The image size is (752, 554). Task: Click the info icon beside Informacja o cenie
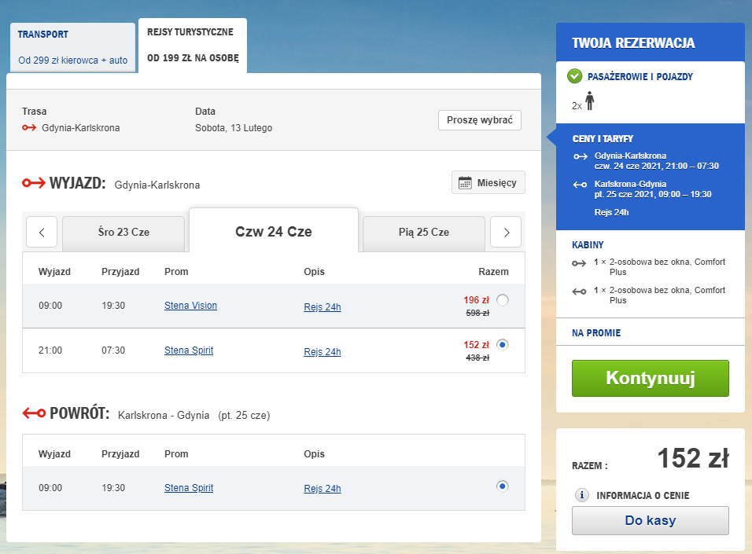[582, 495]
